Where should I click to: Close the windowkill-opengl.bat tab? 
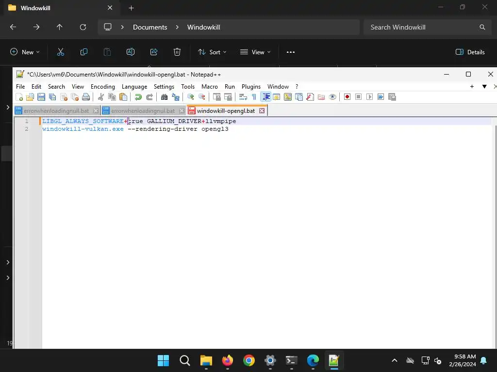pyautogui.click(x=262, y=111)
